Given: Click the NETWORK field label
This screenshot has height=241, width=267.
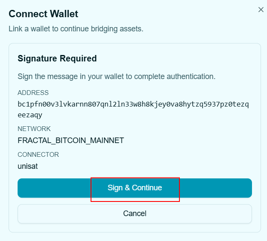Looking at the screenshot, I should pyautogui.click(x=34, y=129).
